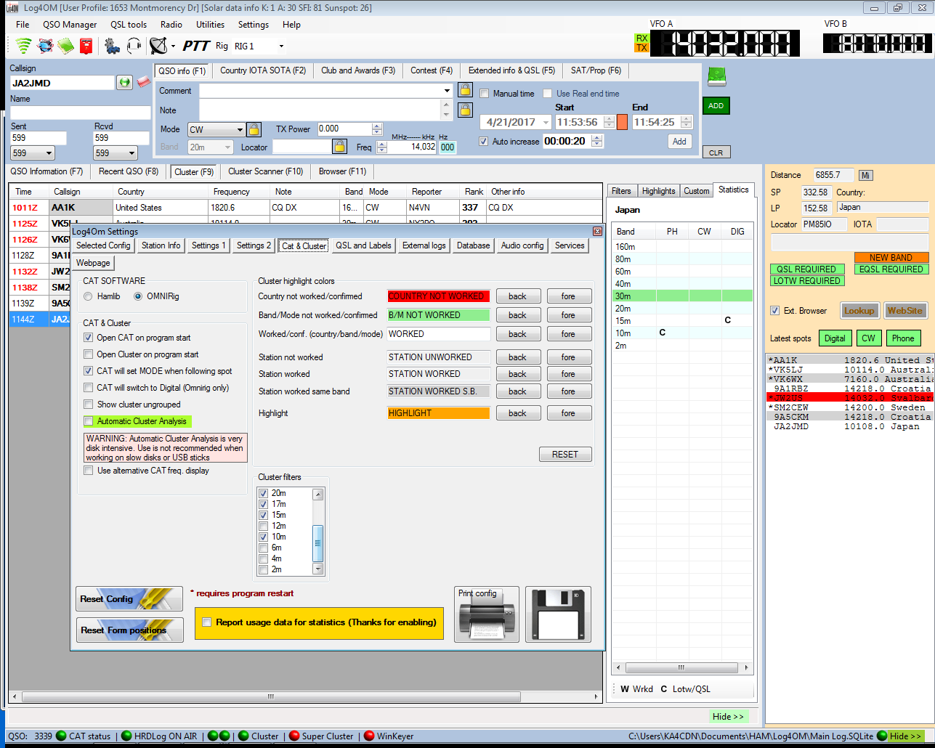Toggle the lock icon beside Mode dropdown
Screen dimensions: 935x748
point(254,129)
